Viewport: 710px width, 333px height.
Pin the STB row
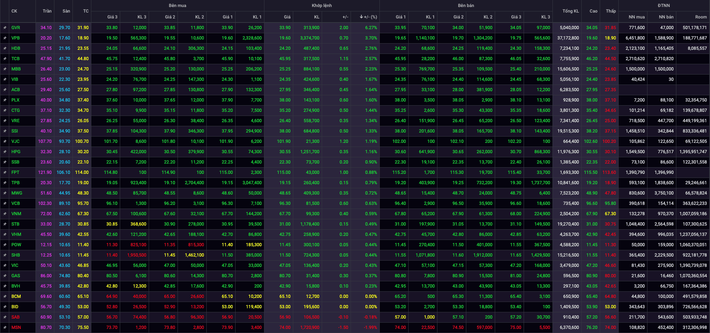(x=5, y=224)
